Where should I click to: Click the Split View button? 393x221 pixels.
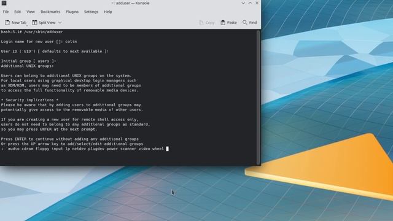(44, 23)
